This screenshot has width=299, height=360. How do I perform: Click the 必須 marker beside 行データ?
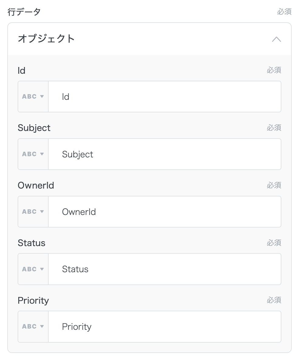point(284,12)
